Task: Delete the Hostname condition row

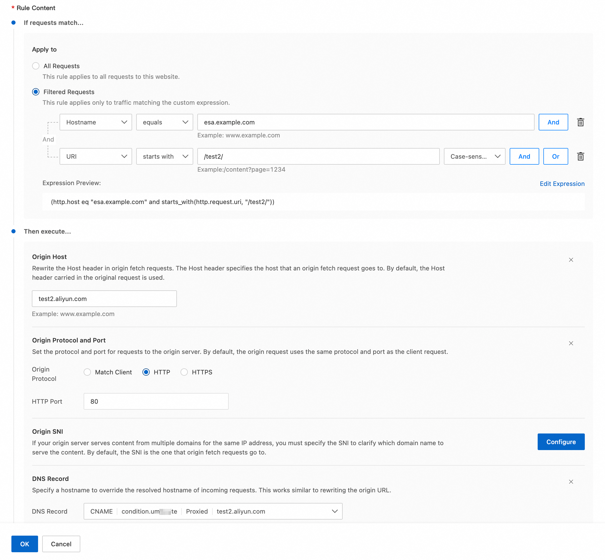Action: pos(580,122)
